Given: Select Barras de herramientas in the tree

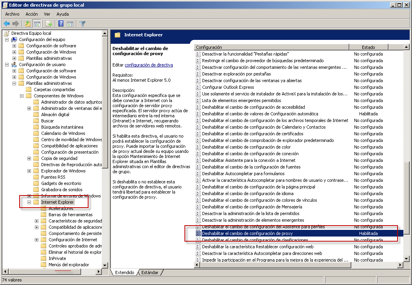Looking at the screenshot, I should [70, 215].
